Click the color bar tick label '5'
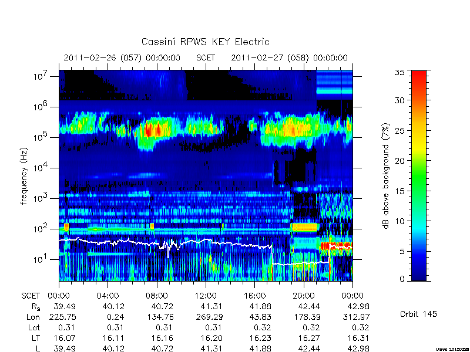Screen dimensions: 470x352 [402, 252]
